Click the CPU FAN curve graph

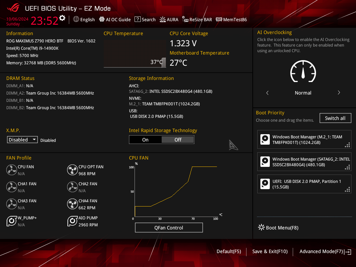point(175,192)
